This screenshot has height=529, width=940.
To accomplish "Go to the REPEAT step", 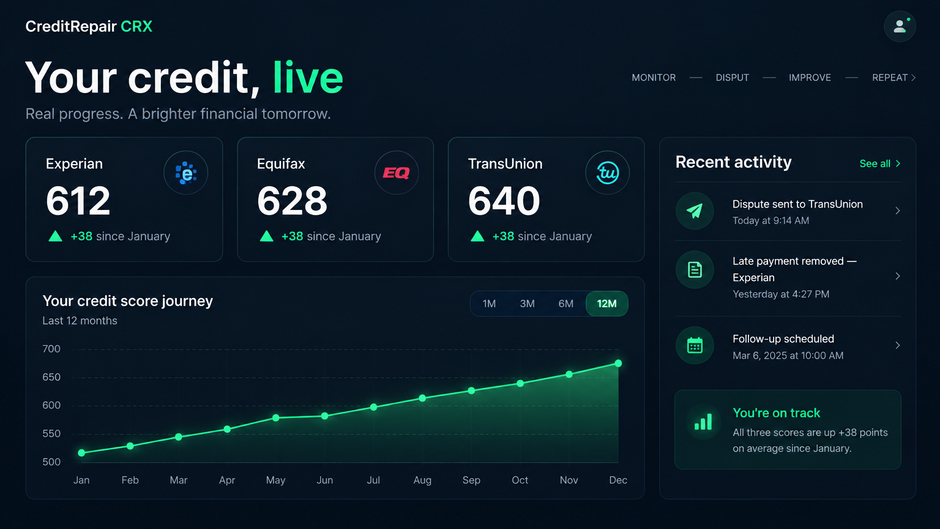I will pos(890,78).
